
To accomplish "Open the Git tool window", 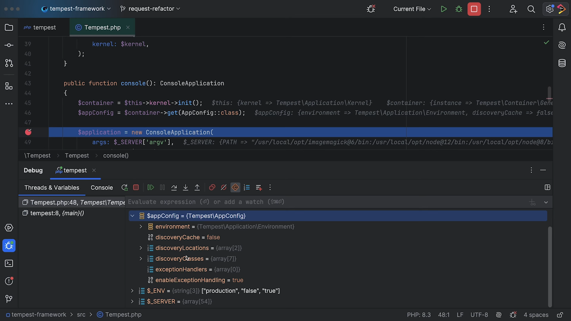I will (9, 299).
